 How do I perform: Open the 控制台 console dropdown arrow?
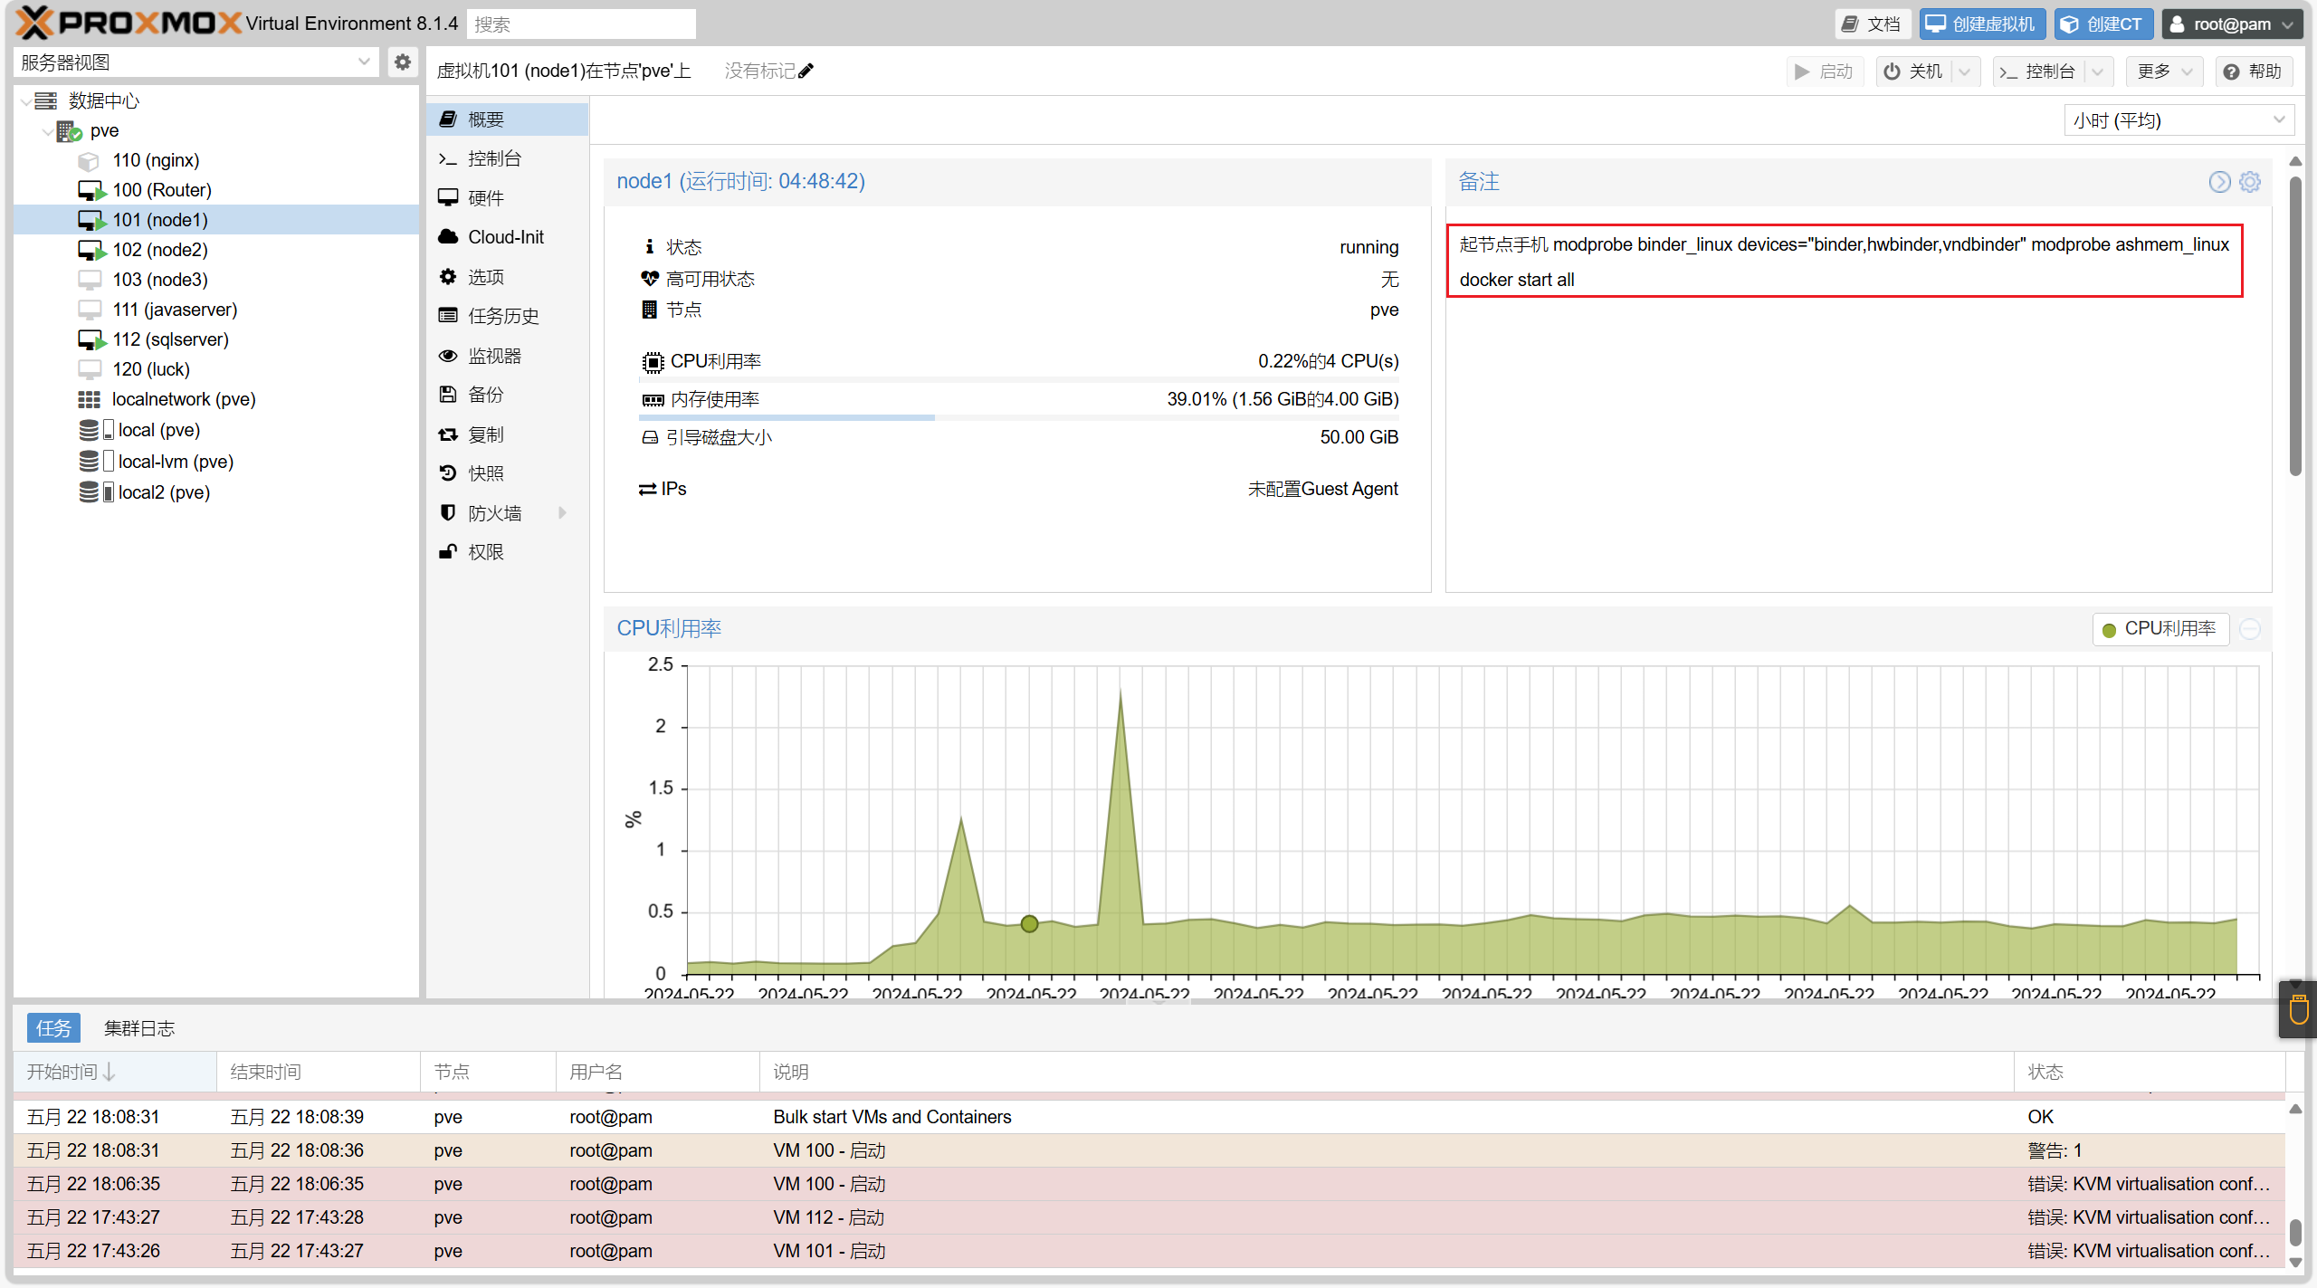pos(2098,72)
